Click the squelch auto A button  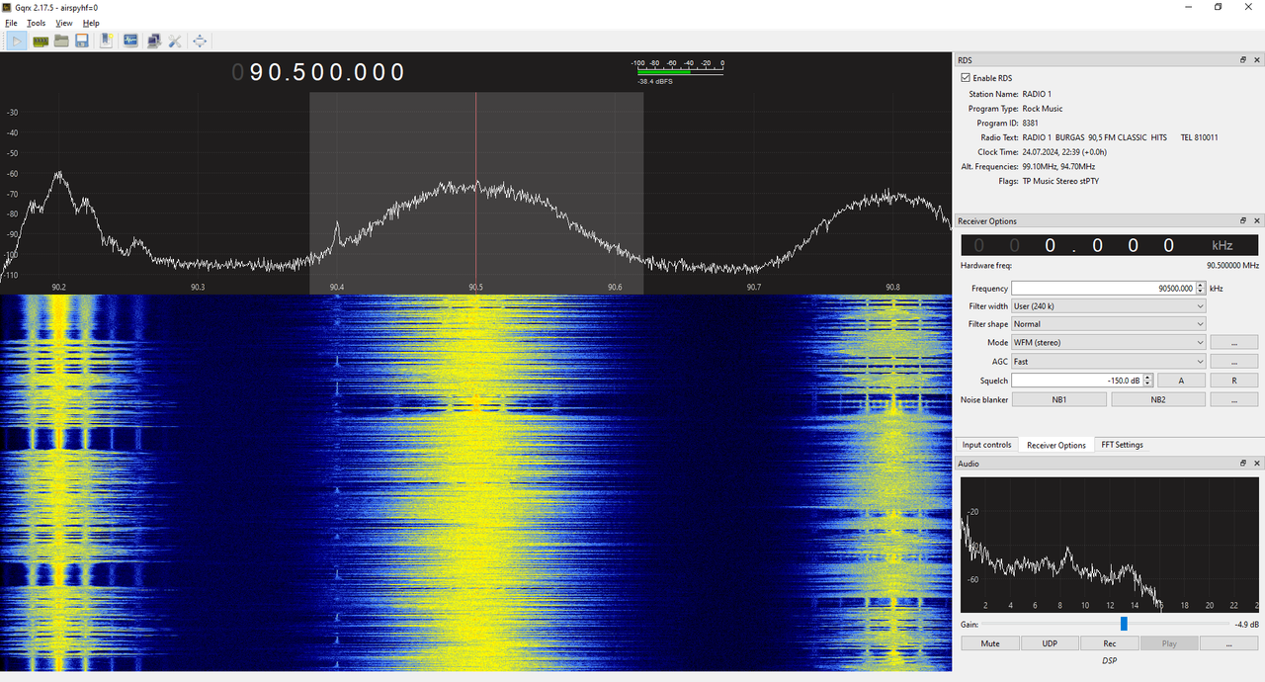[x=1181, y=381]
